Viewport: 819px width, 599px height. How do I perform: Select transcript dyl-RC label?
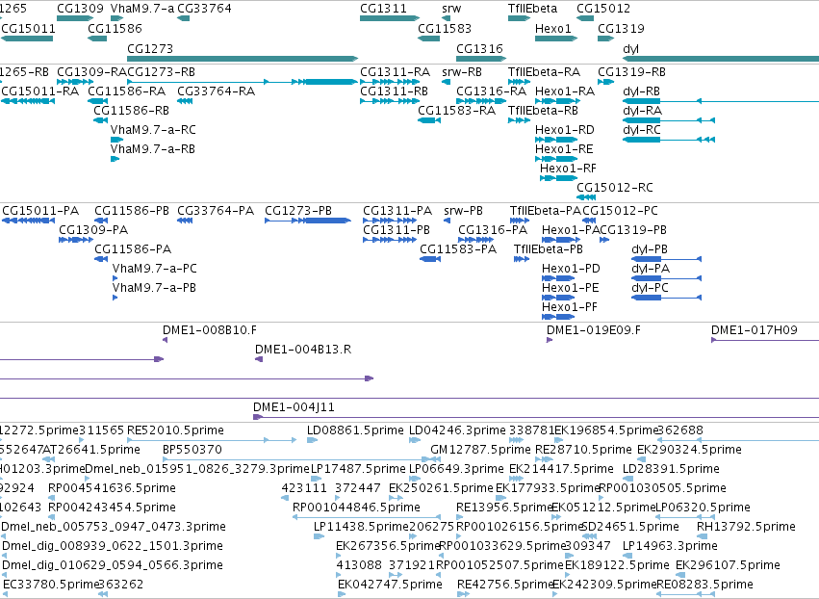tap(641, 130)
